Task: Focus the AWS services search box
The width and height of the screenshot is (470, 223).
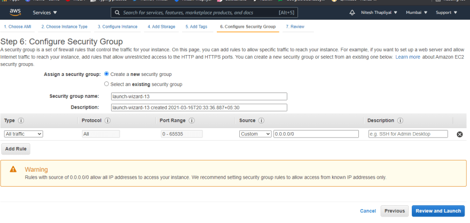Action: (204, 13)
